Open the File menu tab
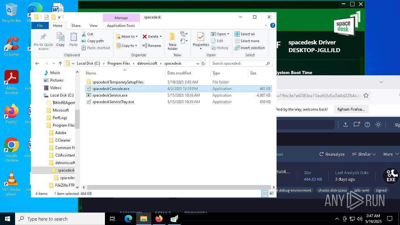 coord(40,26)
